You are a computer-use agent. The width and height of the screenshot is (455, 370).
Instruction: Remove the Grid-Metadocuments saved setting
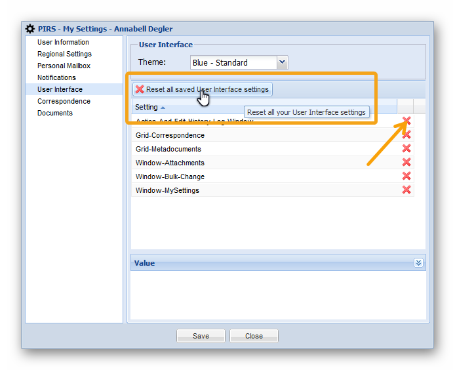click(406, 149)
